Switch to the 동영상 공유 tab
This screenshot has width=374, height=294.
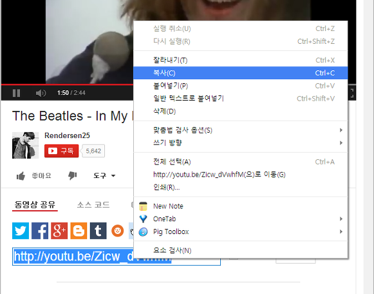pyautogui.click(x=35, y=204)
